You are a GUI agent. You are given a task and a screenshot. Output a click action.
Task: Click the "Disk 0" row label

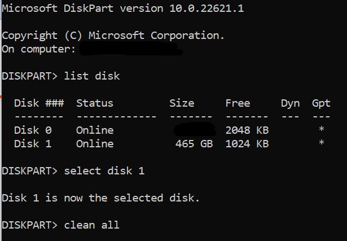33,130
